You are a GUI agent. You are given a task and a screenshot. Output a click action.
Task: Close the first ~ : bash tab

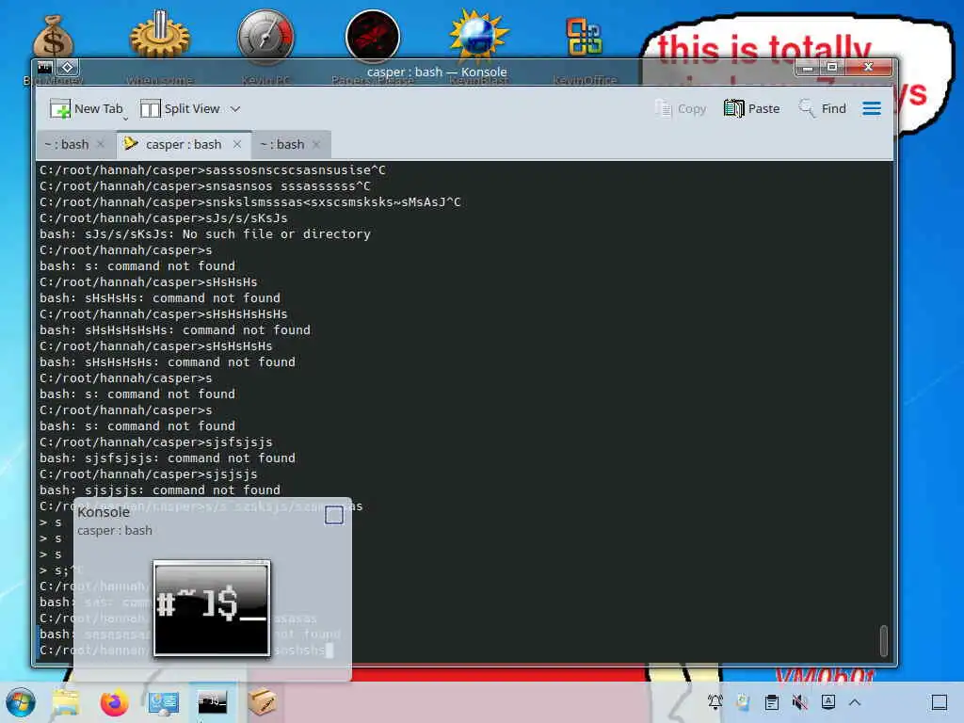click(101, 144)
